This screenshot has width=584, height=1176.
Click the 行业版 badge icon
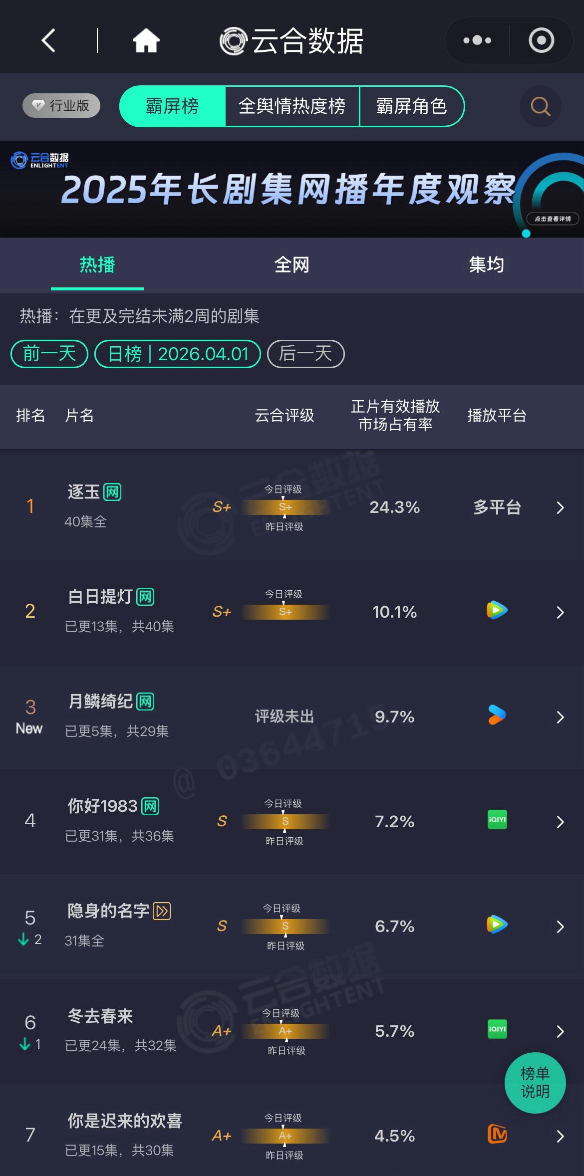pyautogui.click(x=61, y=105)
